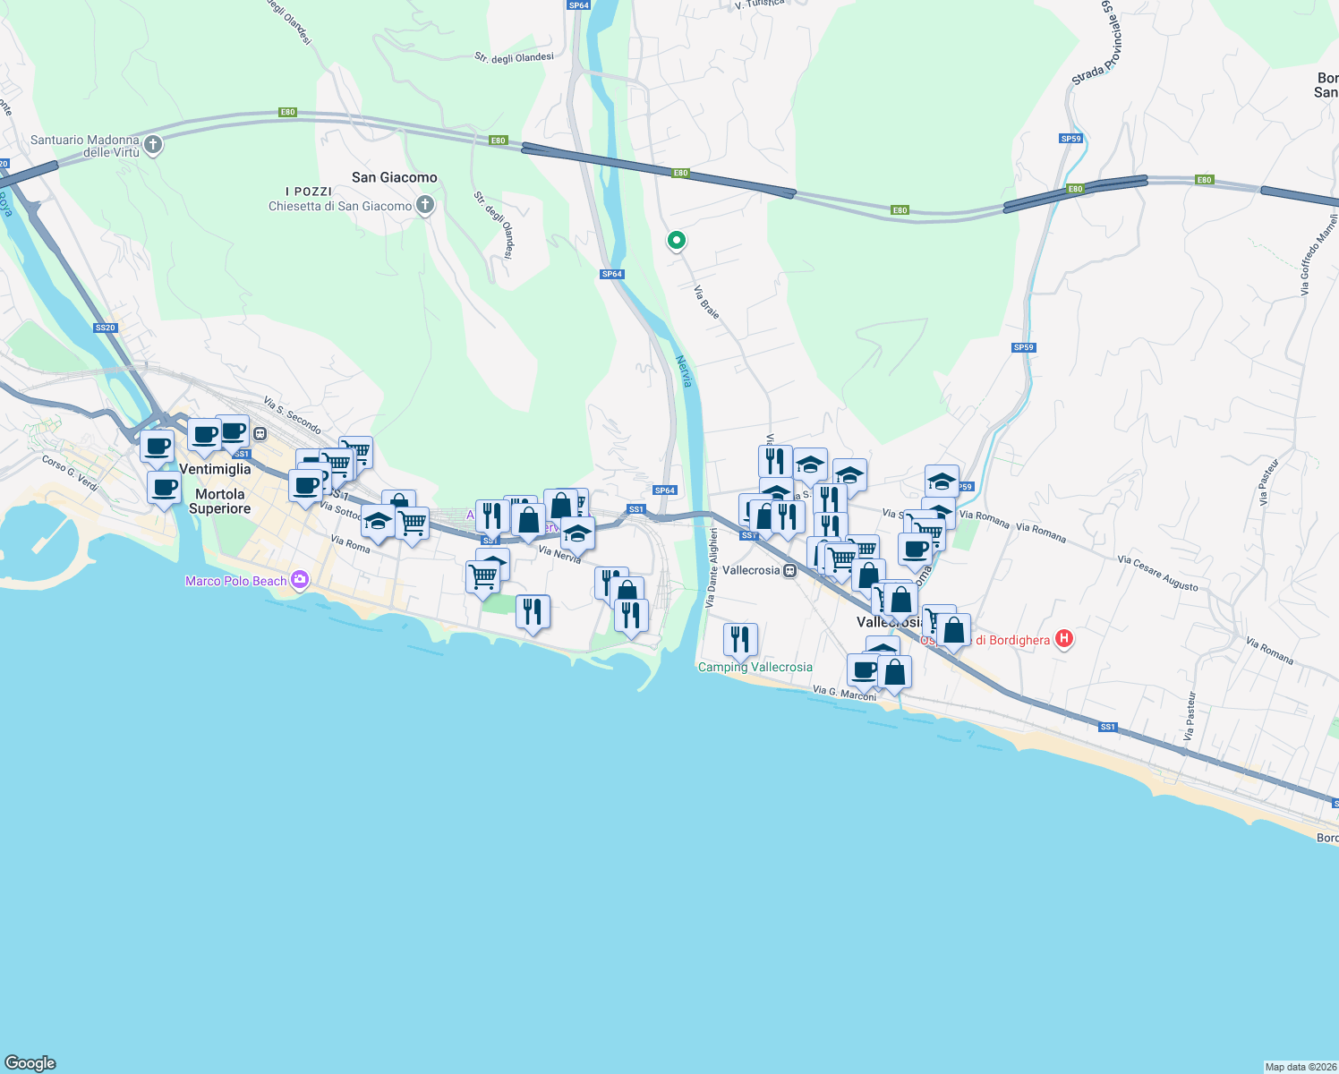Click the church cross at Santuario Madonna delle Virtù

tap(152, 144)
